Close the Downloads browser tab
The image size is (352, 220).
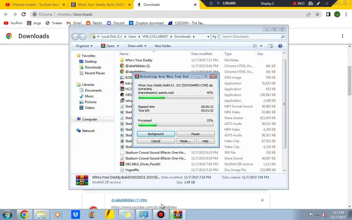tap(195, 5)
